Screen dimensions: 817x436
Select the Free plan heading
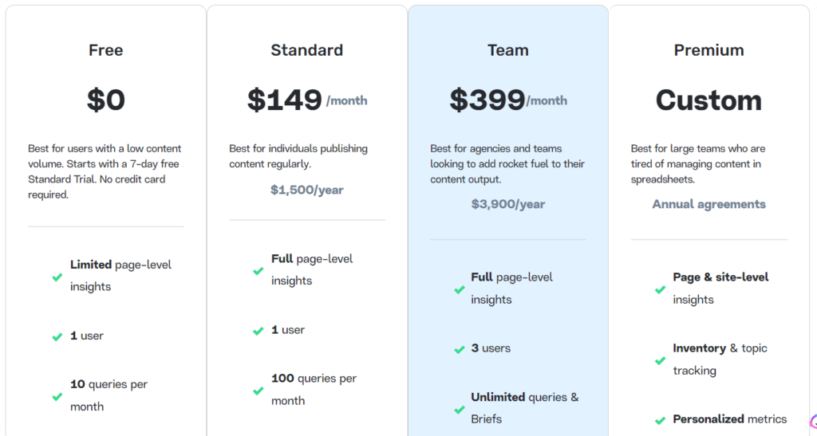pyautogui.click(x=106, y=50)
